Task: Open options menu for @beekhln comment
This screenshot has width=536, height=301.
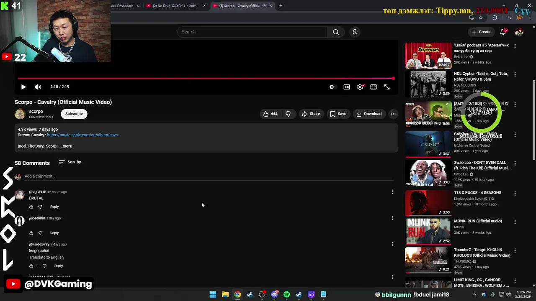Action: [x=393, y=218]
